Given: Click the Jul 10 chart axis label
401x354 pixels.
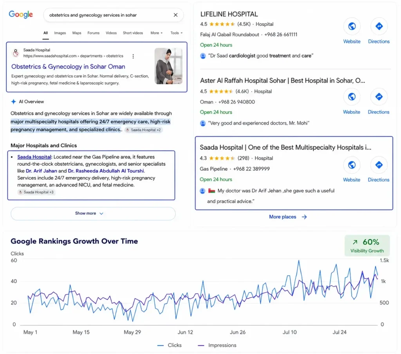Looking at the screenshot, I should [289, 332].
